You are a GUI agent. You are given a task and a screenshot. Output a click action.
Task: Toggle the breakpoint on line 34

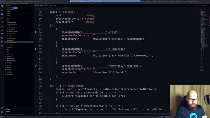35,32
